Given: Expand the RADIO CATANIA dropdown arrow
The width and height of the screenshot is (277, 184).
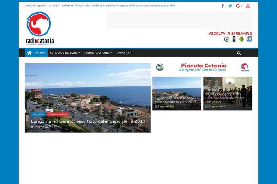Looking at the screenshot, I should [111, 53].
